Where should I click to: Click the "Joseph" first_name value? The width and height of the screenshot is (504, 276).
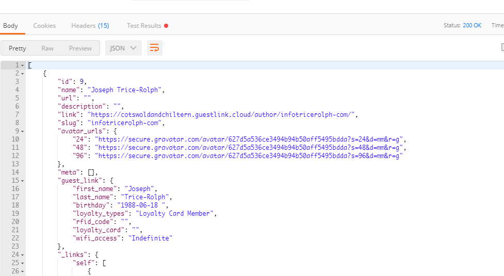click(x=139, y=188)
